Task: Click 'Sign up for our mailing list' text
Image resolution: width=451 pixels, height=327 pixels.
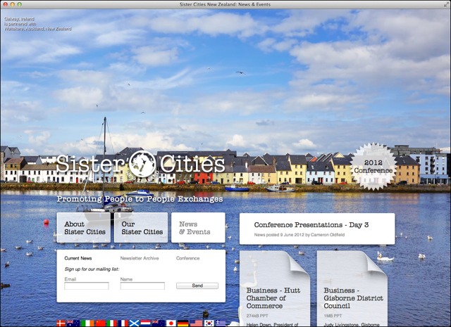Action: click(92, 269)
